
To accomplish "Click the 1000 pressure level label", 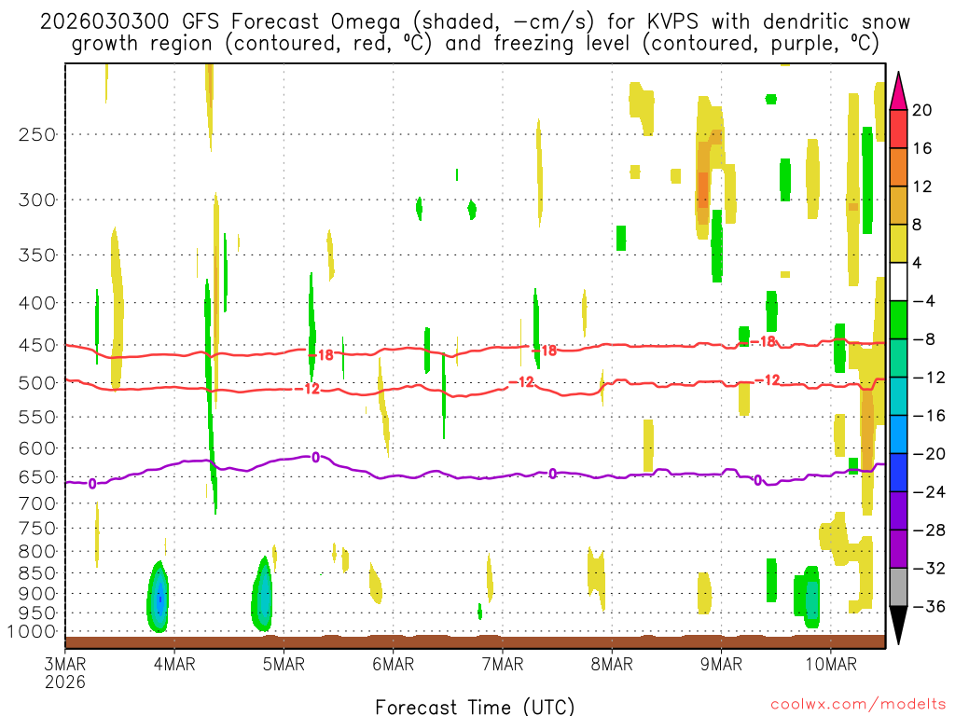I will (x=32, y=632).
